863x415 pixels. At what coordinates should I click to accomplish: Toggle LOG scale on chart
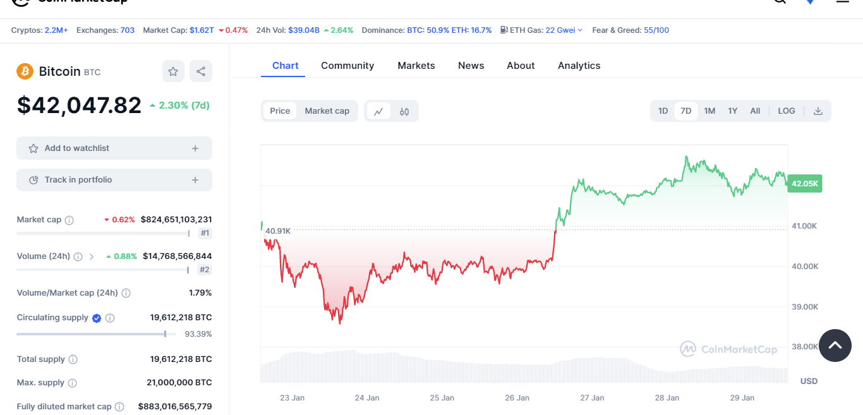coord(787,111)
